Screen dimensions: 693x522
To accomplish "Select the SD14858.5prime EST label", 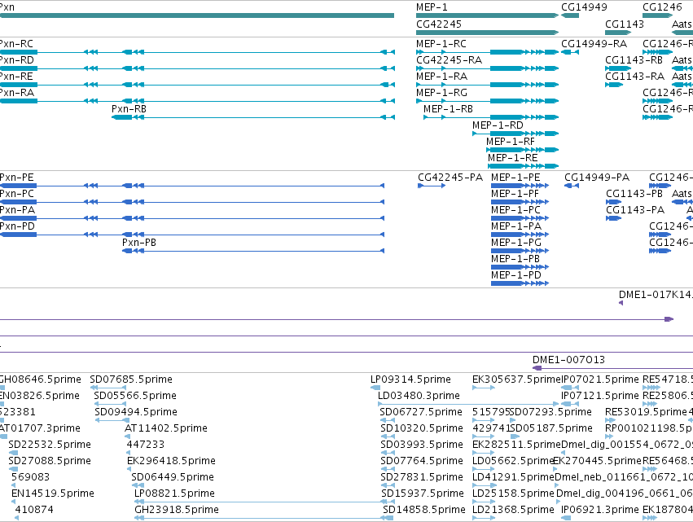I will [x=423, y=510].
